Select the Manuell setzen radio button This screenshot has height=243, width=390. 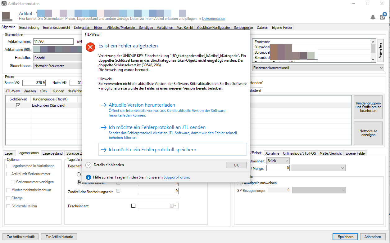coord(79,183)
